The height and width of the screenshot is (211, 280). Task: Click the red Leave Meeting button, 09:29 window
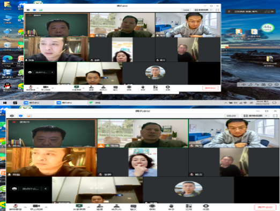265,207
